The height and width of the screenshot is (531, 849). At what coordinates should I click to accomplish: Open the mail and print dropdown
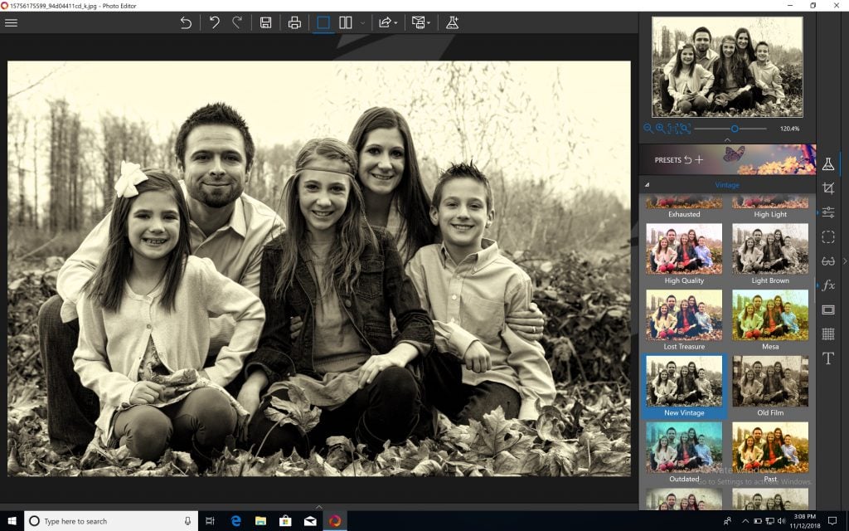[420, 22]
